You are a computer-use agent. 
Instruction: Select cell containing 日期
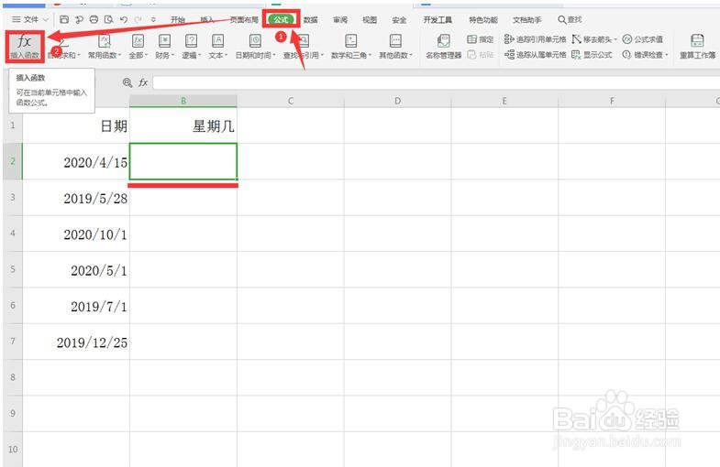pyautogui.click(x=76, y=125)
